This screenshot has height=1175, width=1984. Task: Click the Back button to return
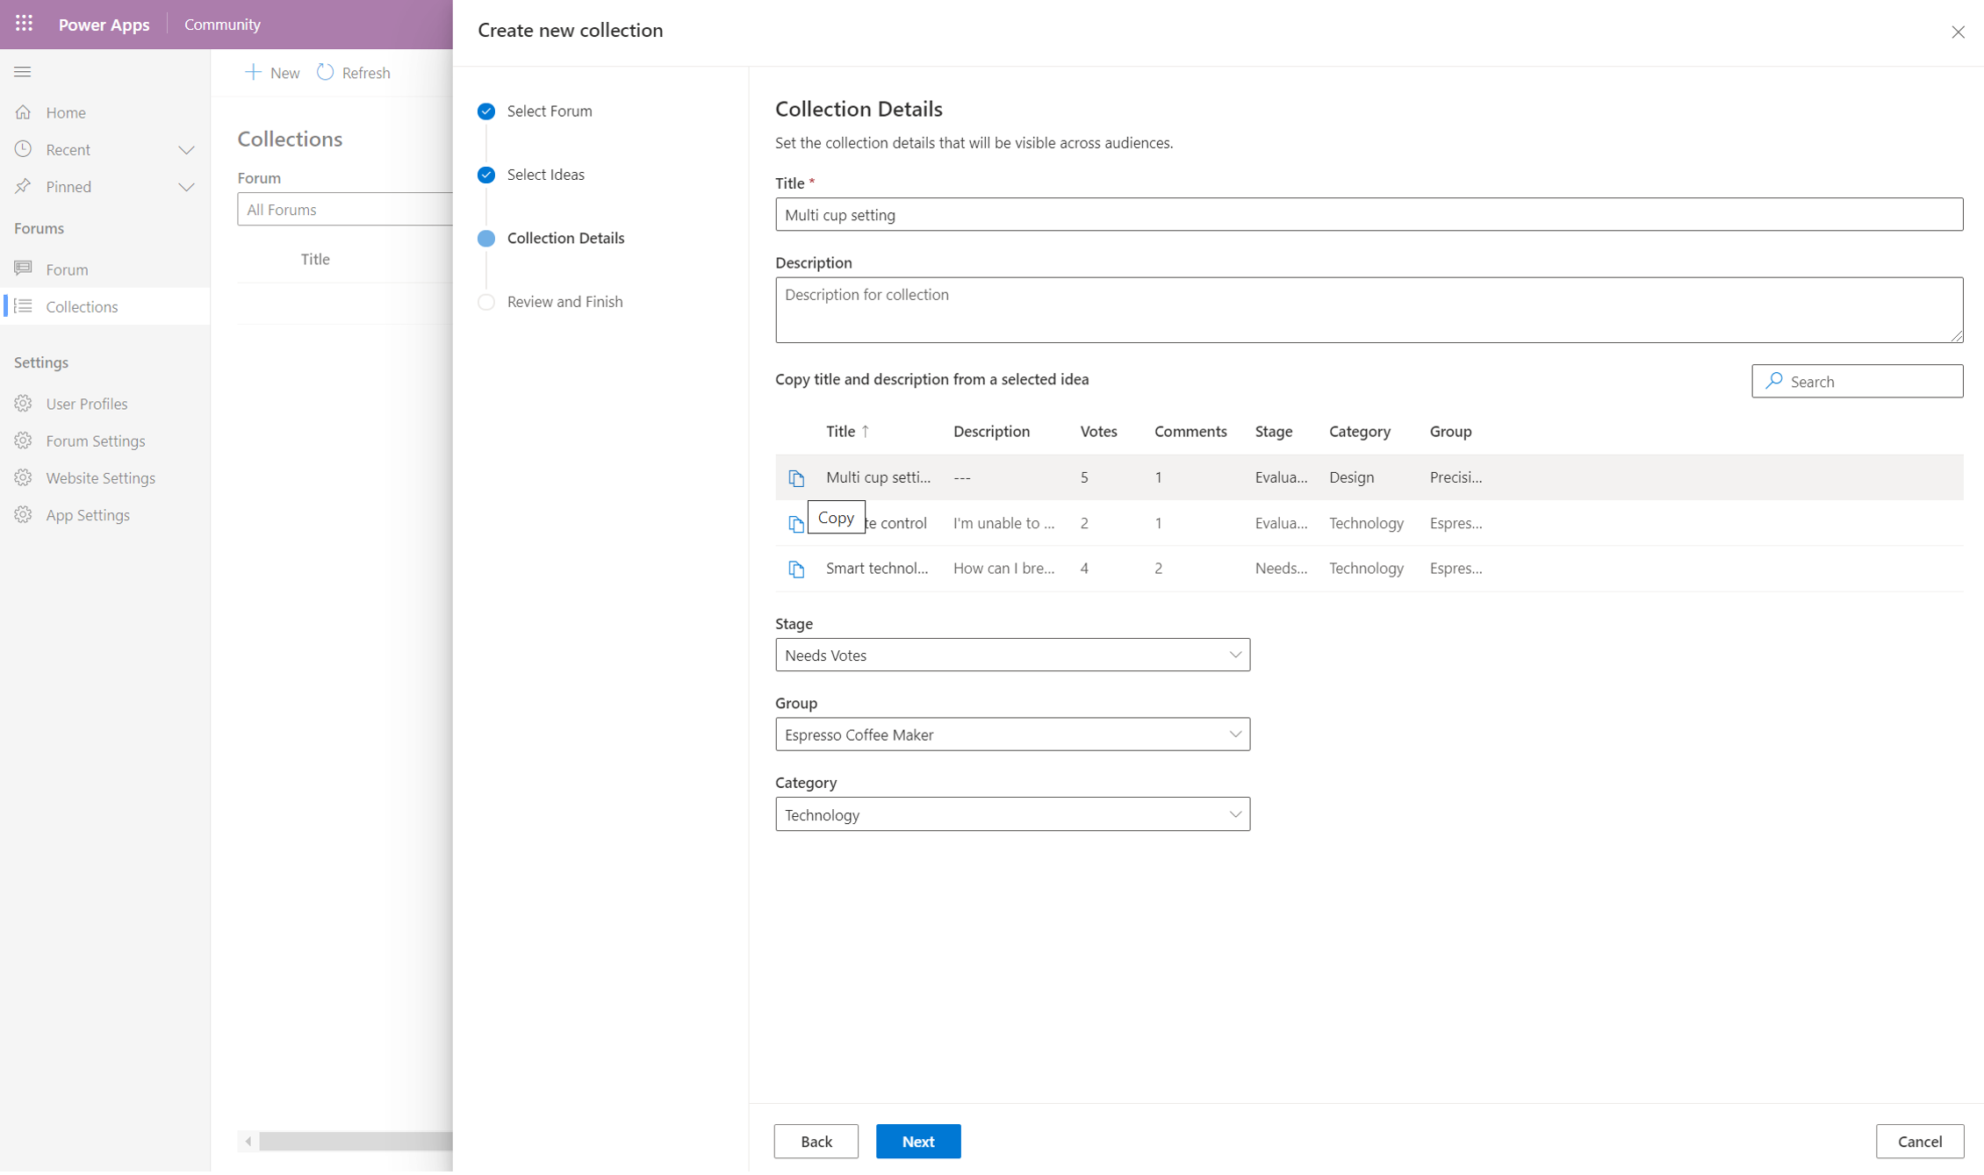click(x=817, y=1140)
